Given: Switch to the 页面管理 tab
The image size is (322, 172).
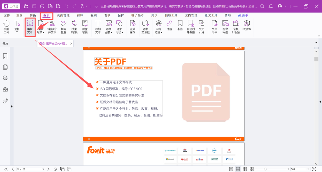Looking at the screenshot, I should pos(63,15).
